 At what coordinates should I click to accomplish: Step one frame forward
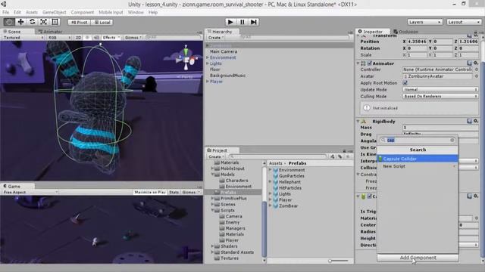[x=254, y=22]
